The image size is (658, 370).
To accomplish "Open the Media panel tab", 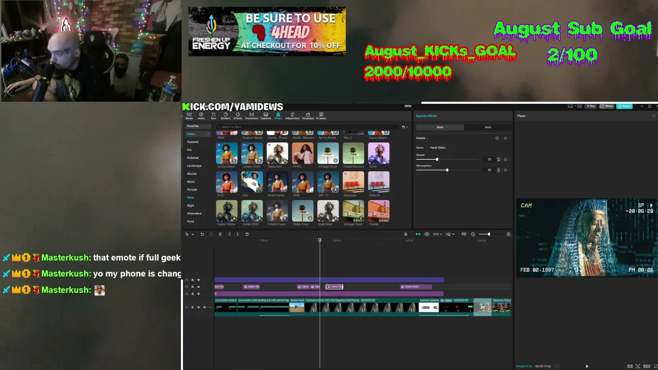I will (189, 116).
